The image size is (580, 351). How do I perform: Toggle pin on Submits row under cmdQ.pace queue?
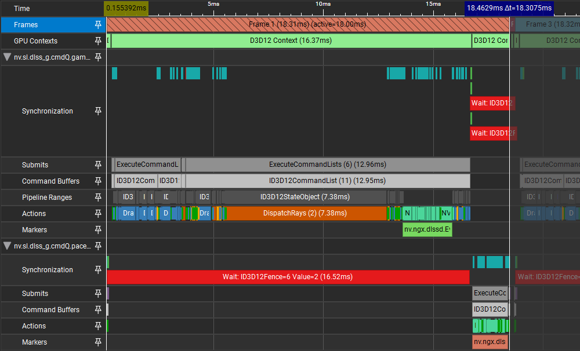98,293
